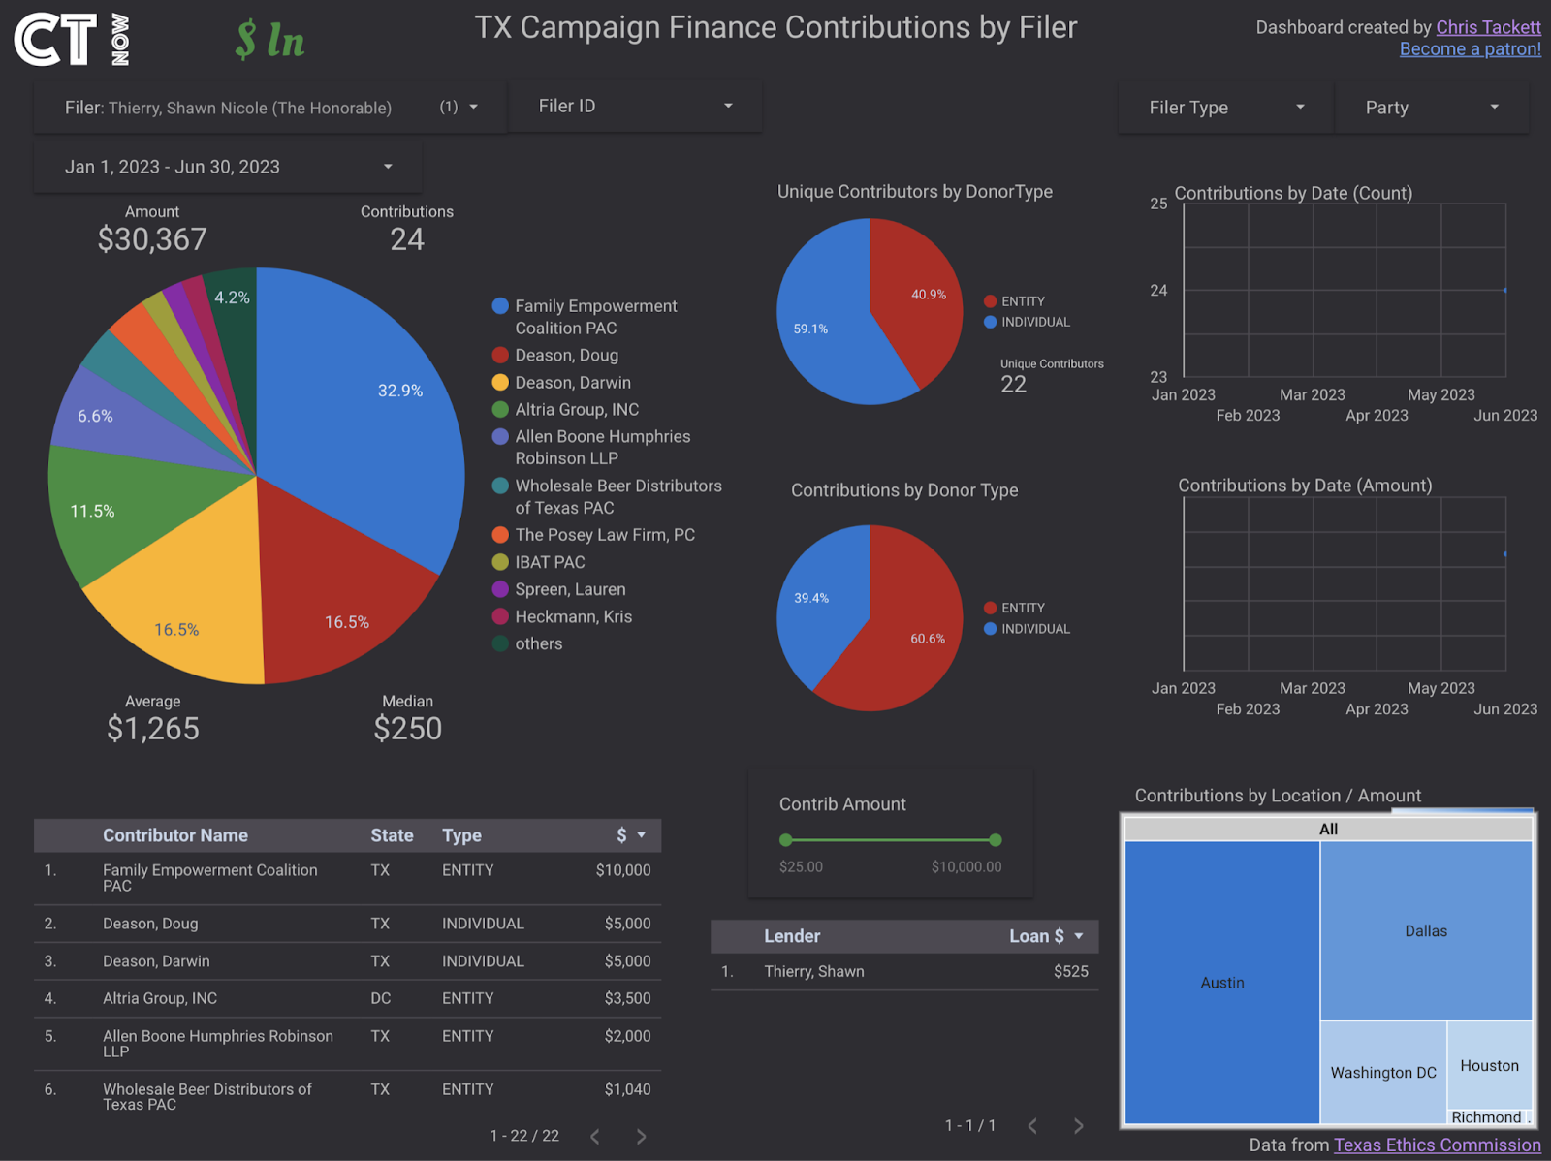This screenshot has width=1551, height=1161.
Task: Open the date range picker dropdown
Action: tap(228, 167)
